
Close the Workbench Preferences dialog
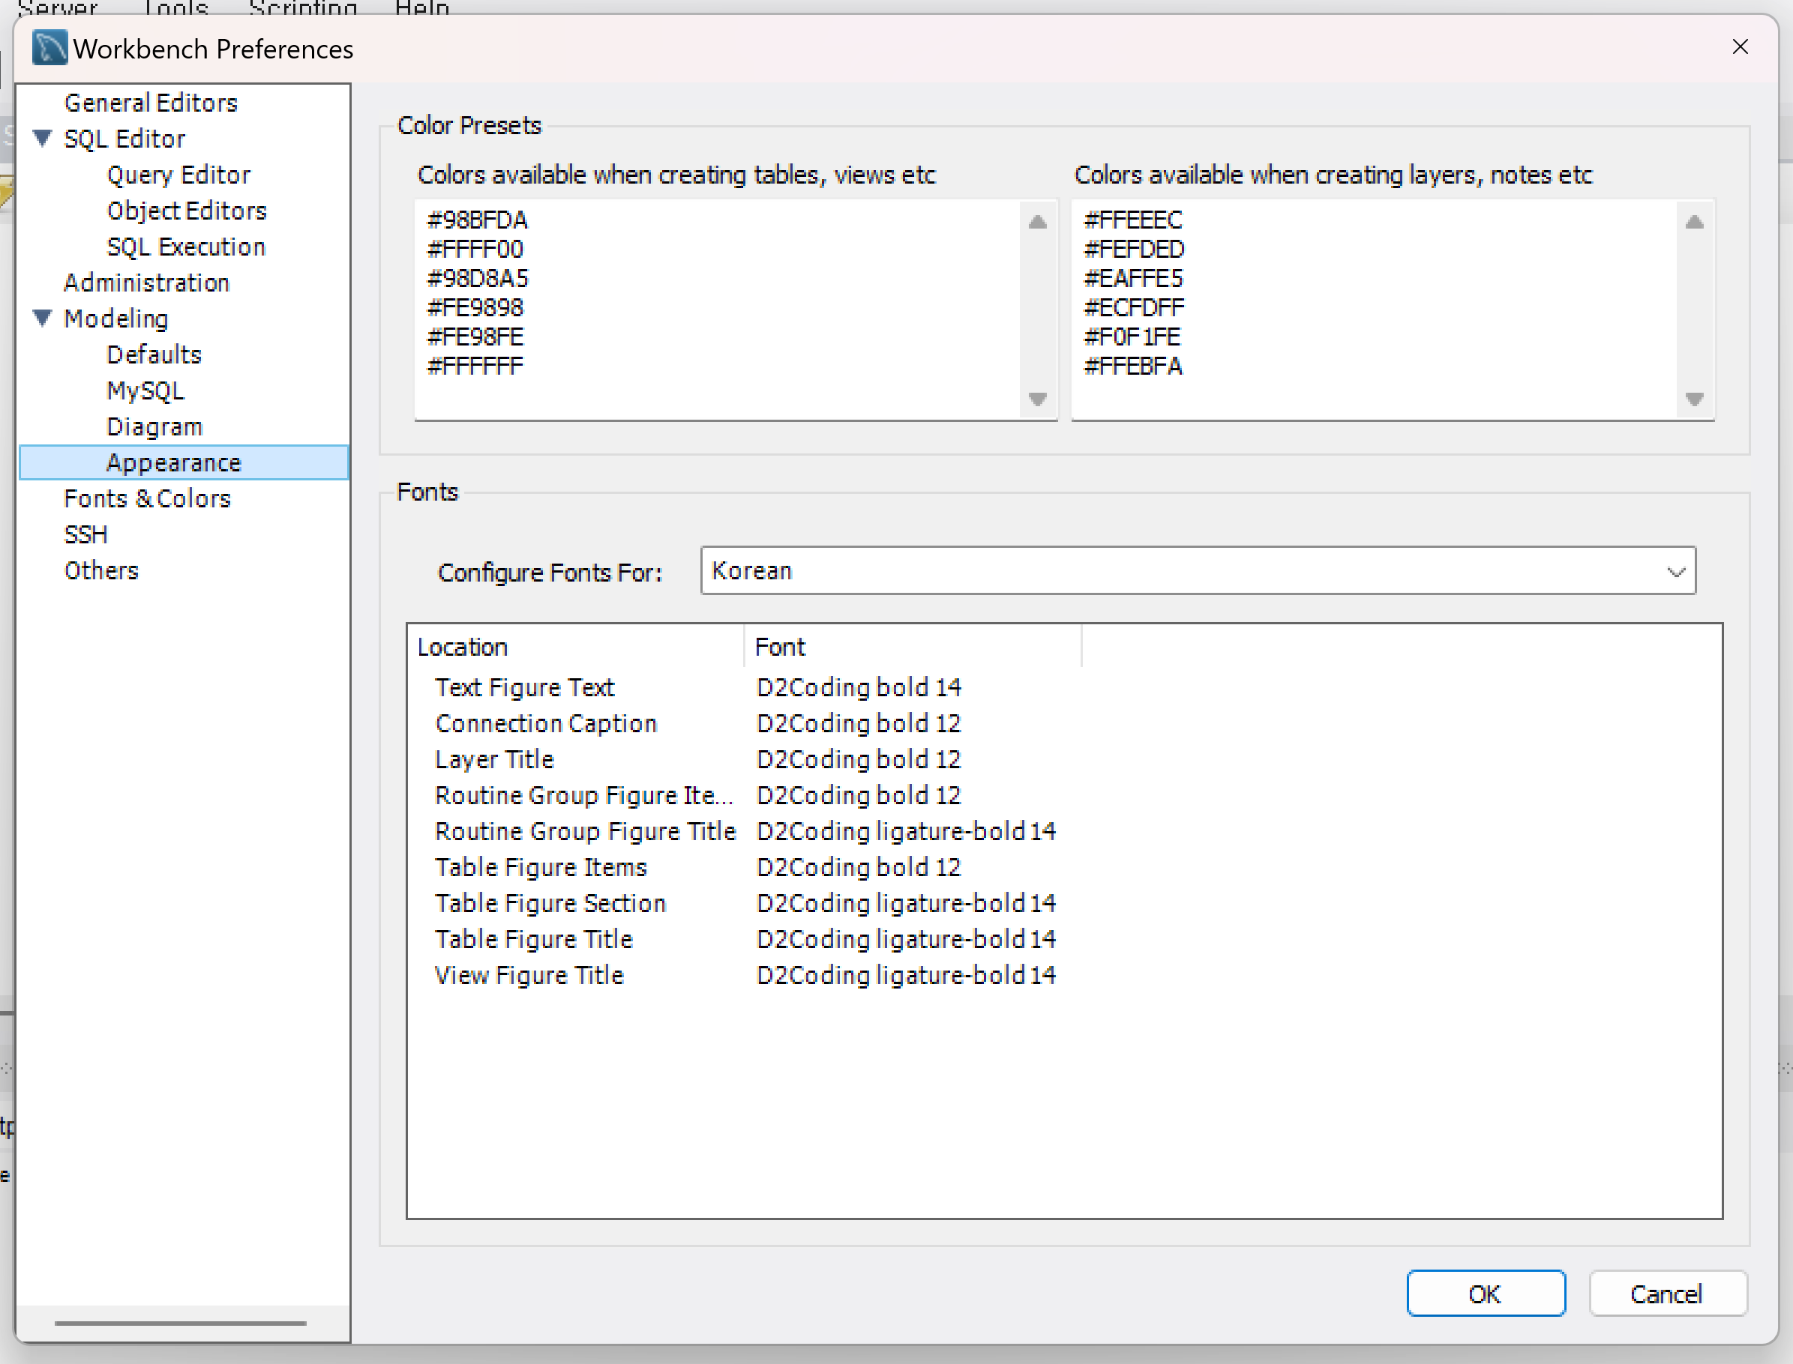pos(1739,47)
